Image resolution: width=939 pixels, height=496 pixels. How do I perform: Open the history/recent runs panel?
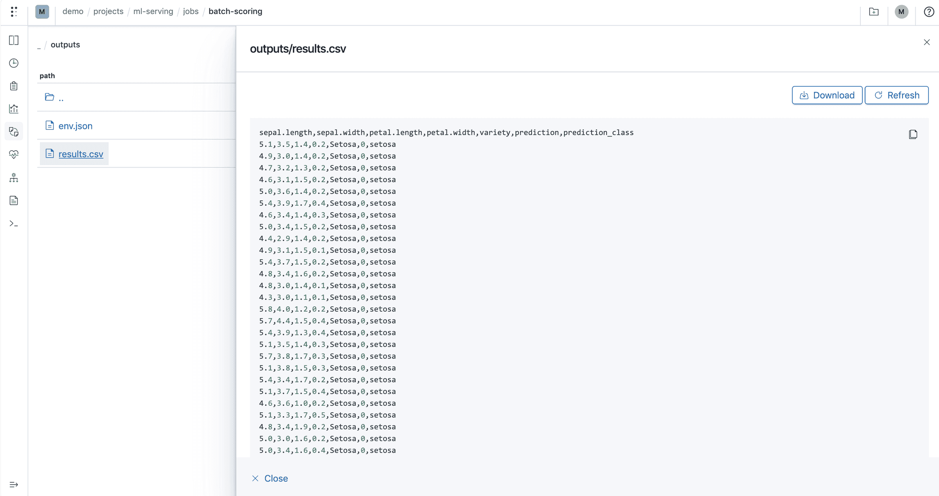click(14, 63)
